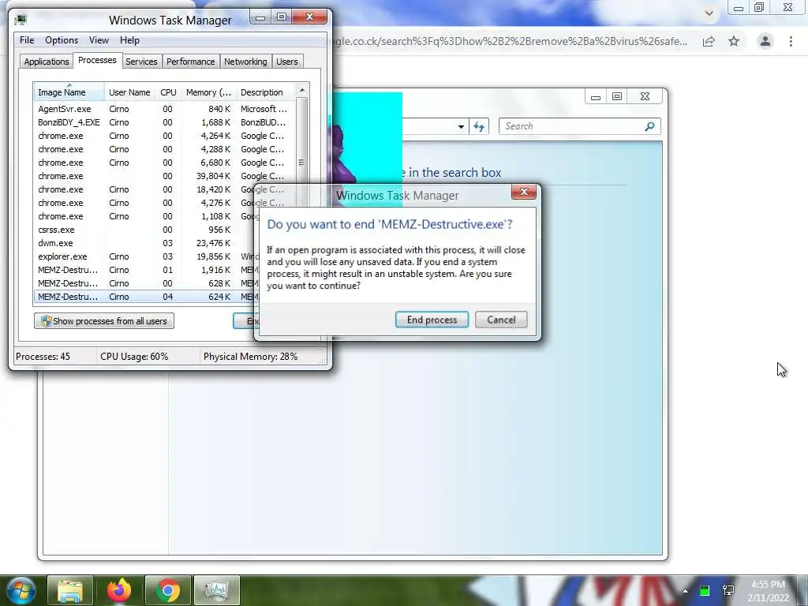This screenshot has width=808, height=606.
Task: Open the Chrome tab search chevron
Action: (x=709, y=13)
